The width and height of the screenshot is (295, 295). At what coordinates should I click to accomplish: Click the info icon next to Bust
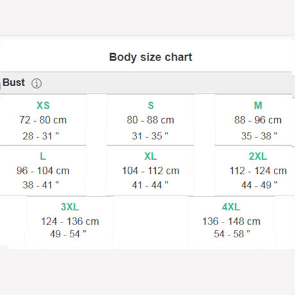tap(37, 83)
